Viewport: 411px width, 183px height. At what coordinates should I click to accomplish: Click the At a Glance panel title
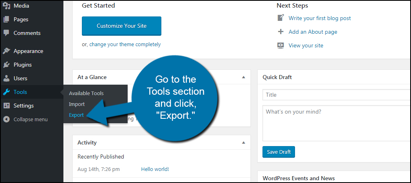click(92, 77)
